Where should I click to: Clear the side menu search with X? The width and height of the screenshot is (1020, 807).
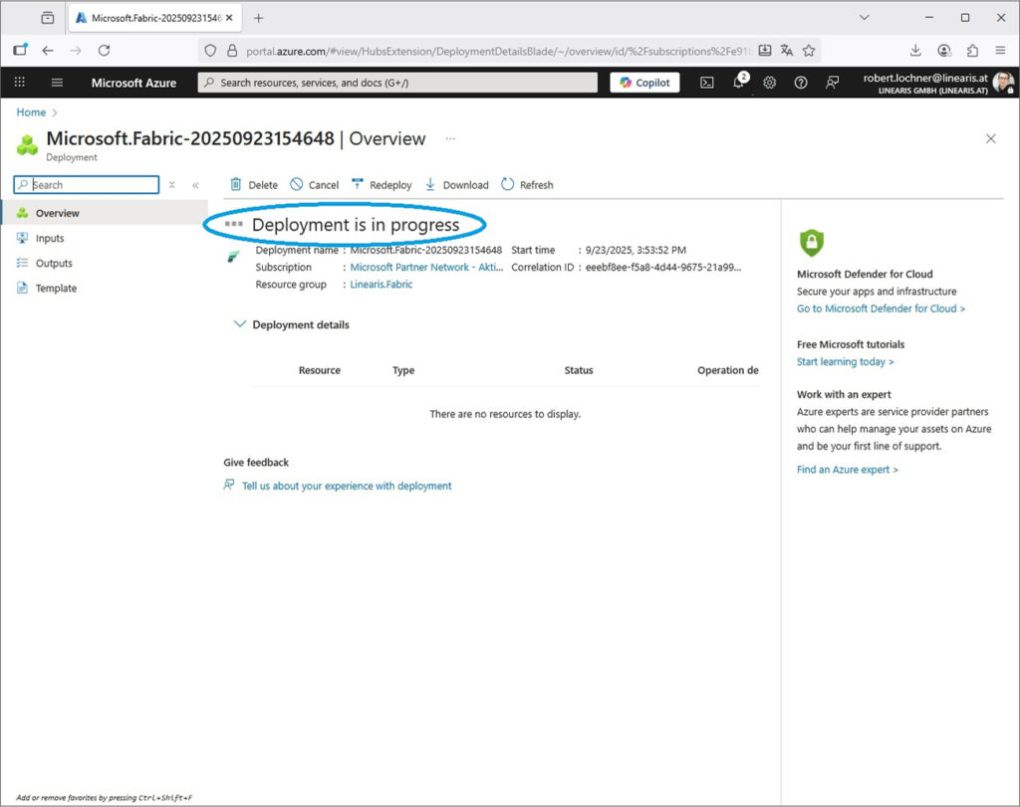point(171,184)
